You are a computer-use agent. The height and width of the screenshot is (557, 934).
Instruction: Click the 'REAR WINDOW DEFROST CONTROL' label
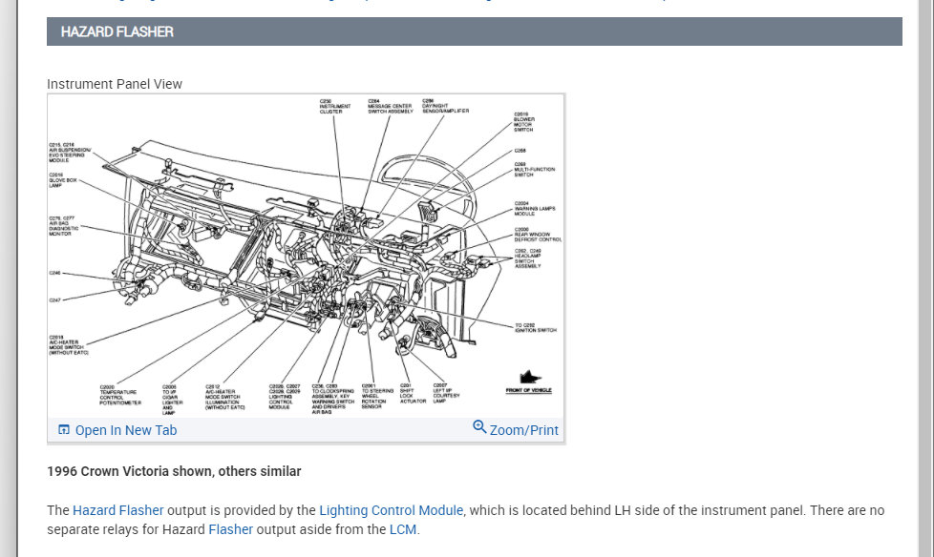(538, 235)
